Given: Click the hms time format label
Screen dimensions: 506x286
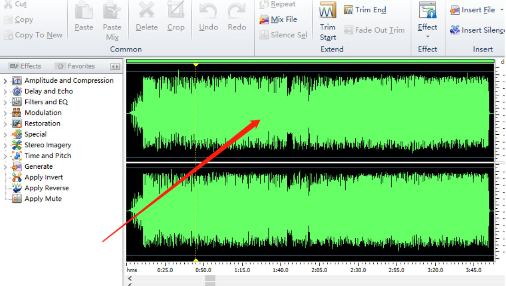Looking at the screenshot, I should (132, 270).
